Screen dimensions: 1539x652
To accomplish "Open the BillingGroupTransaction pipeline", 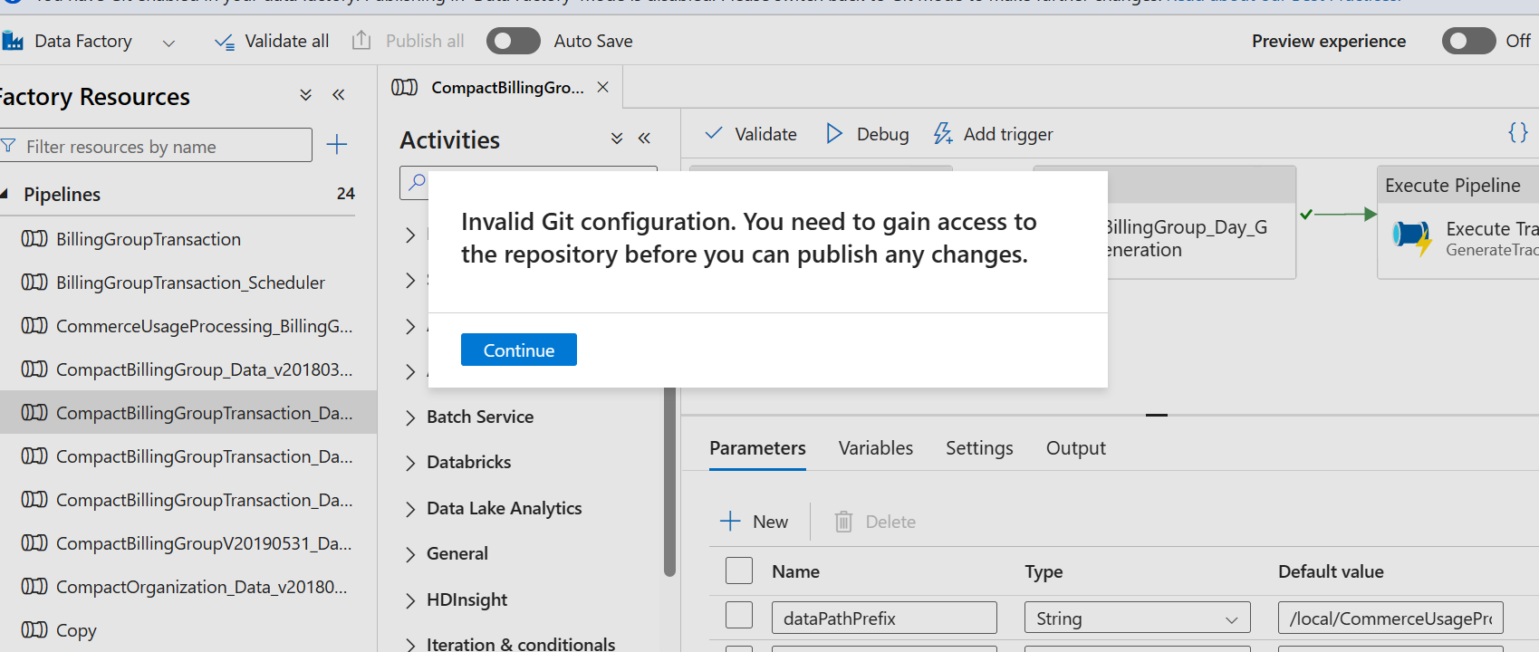I will pos(149,239).
